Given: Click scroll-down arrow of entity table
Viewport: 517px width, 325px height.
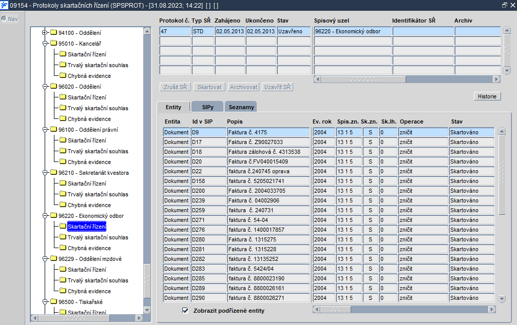Looking at the screenshot, I should point(502,299).
